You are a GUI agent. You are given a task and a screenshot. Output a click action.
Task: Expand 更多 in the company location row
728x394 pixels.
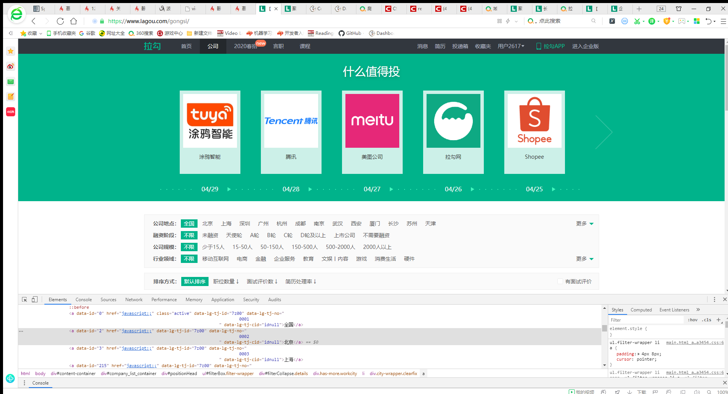[x=585, y=224]
